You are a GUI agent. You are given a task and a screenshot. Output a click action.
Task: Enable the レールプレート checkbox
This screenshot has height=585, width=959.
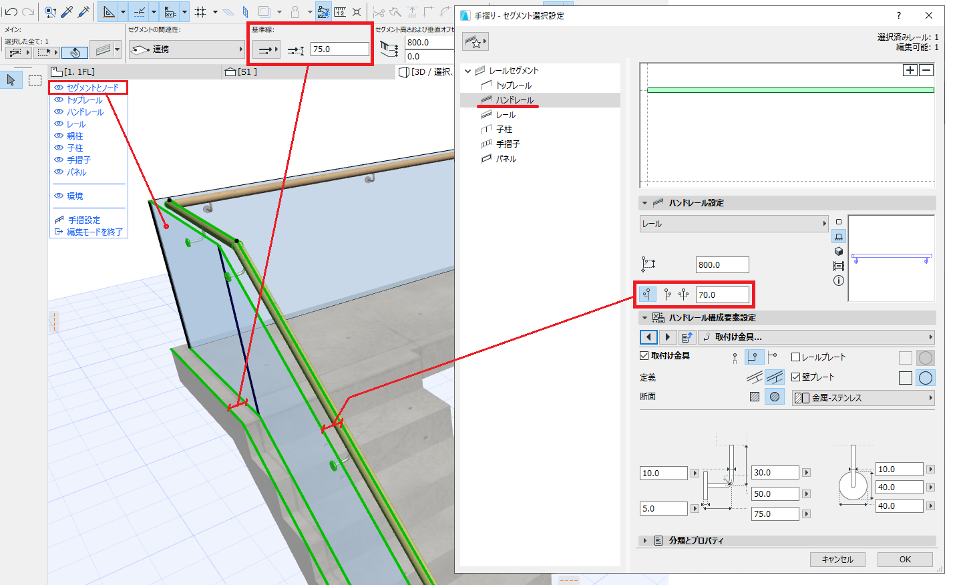coord(795,357)
